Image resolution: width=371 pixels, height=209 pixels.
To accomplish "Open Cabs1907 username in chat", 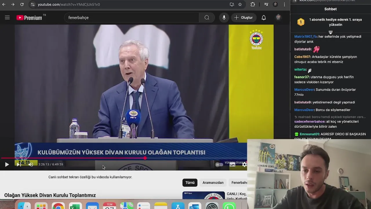I will tap(302, 57).
